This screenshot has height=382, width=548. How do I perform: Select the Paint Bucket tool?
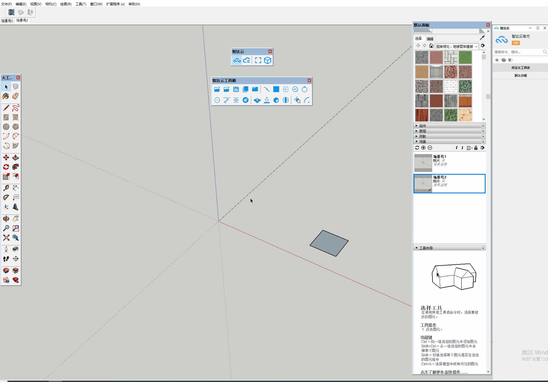coord(6,96)
